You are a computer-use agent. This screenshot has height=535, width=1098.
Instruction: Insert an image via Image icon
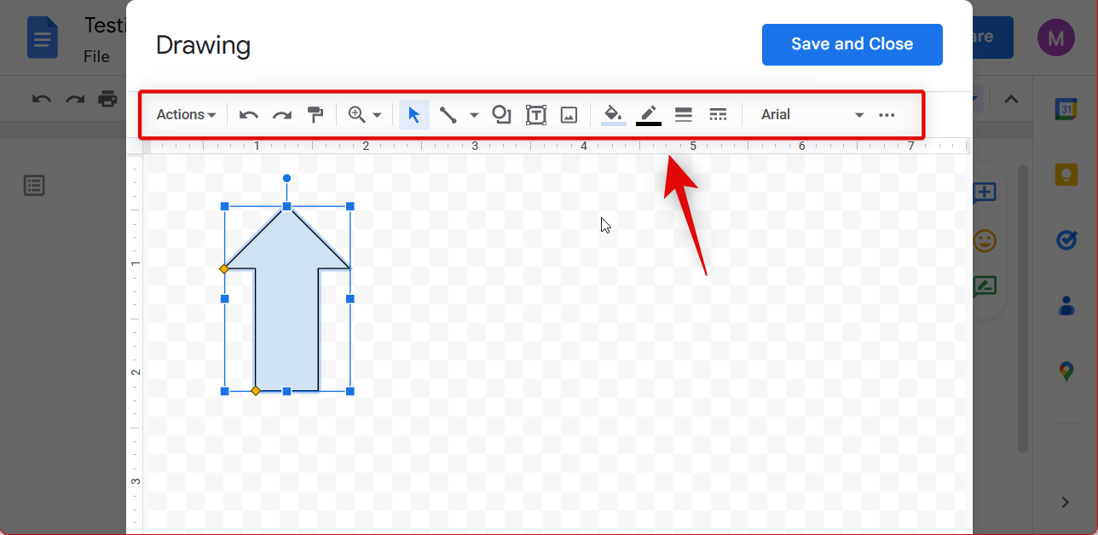coord(569,115)
